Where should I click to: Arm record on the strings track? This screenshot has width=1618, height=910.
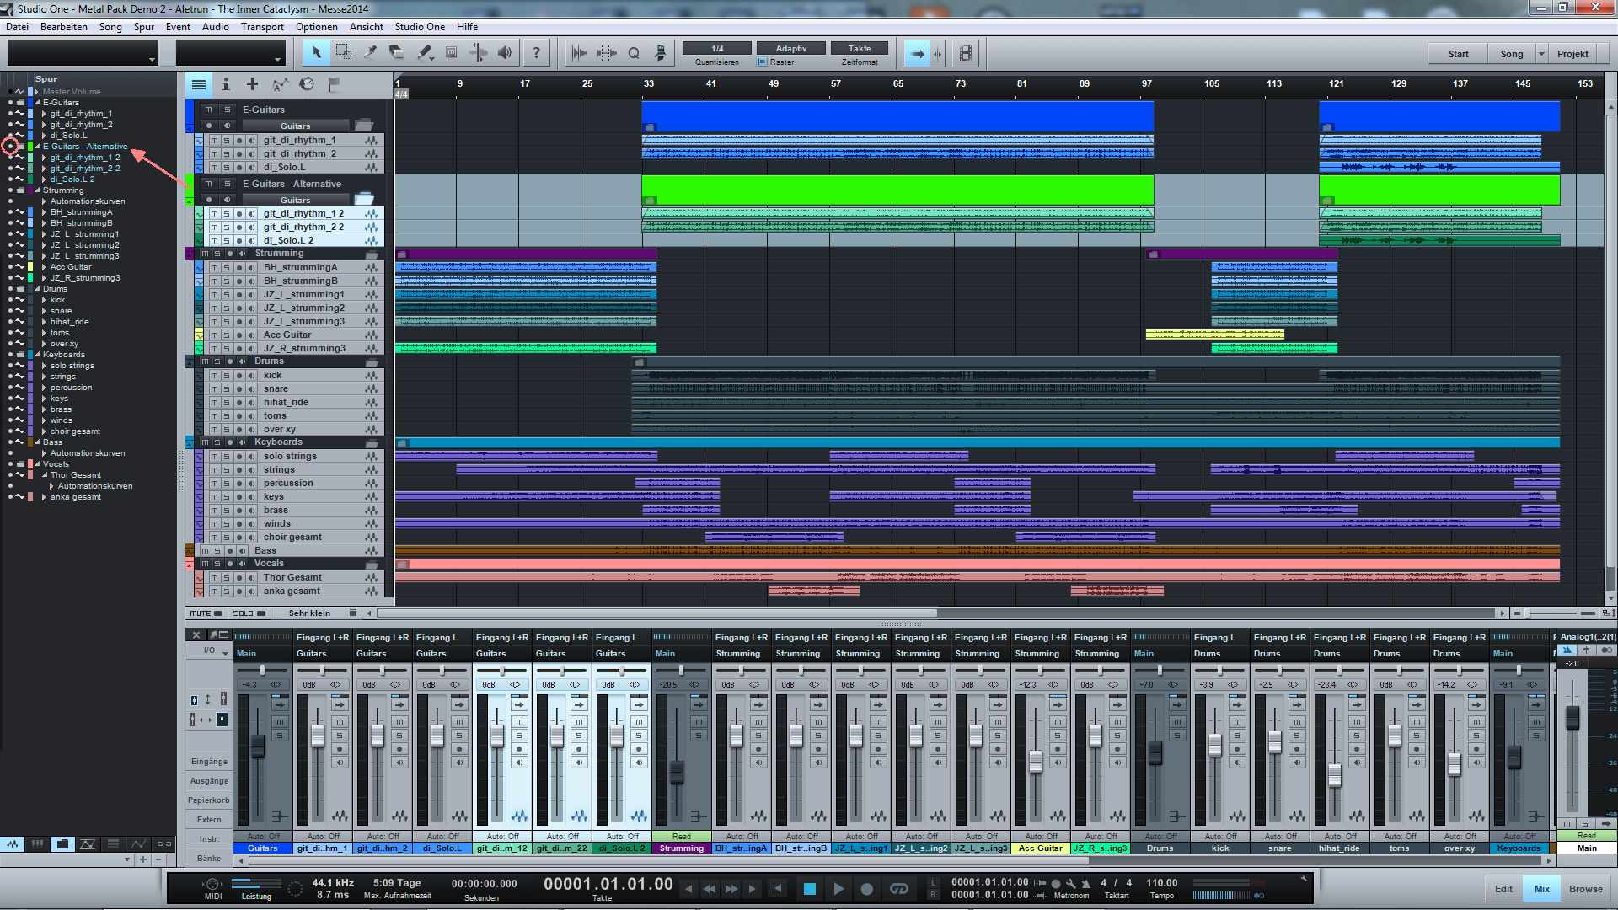point(239,470)
